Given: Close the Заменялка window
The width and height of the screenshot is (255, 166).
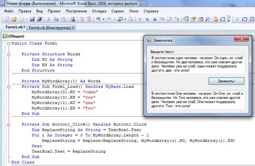Looking at the screenshot, I should pyautogui.click(x=241, y=39).
